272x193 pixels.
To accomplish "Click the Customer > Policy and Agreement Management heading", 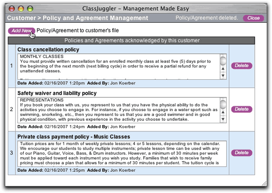I will click(78, 18).
